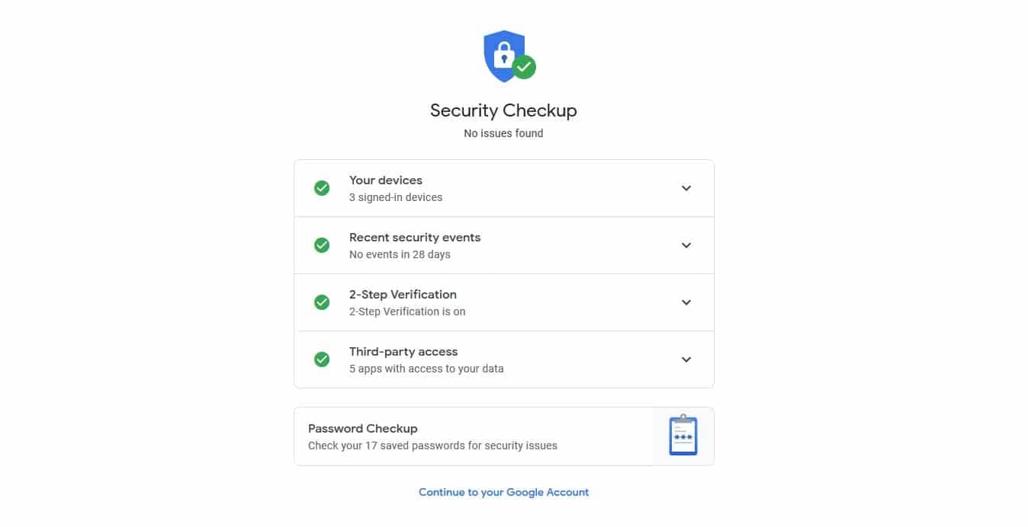Viewport: 1028px width, 527px height.
Task: Click the blue security shield lock icon
Action: (504, 56)
